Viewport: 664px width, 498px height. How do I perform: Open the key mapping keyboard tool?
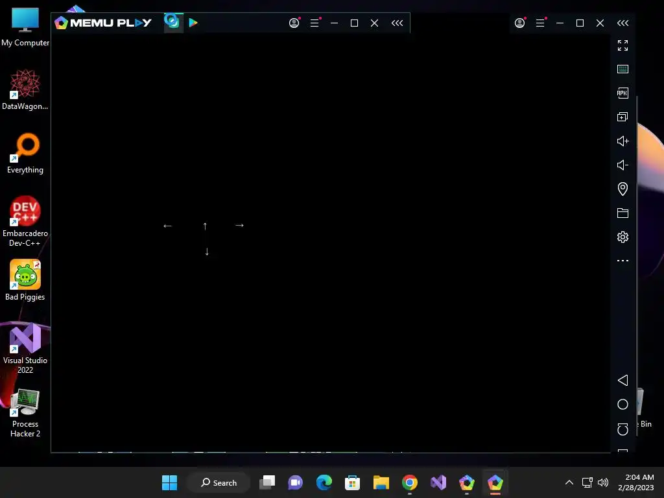point(623,69)
